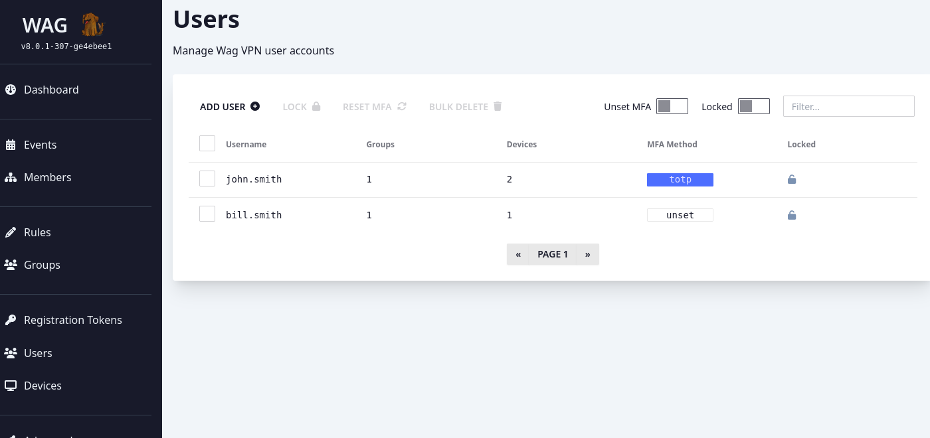Click the unlocked padlock for bill.smith

[x=792, y=215]
